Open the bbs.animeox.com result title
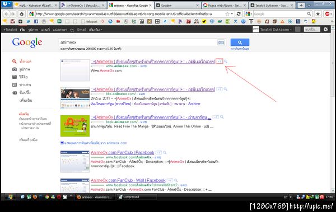This screenshot has height=212, width=336. coord(153,89)
